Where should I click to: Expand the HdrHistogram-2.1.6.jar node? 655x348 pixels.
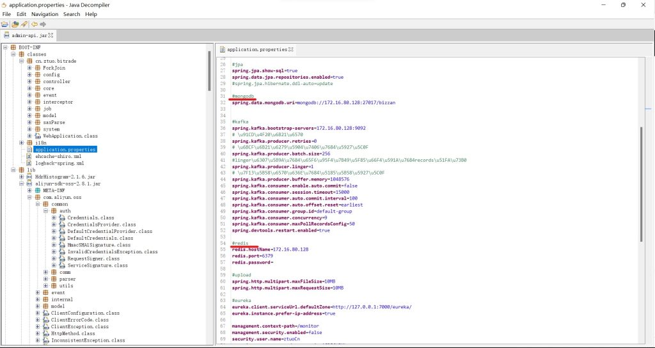pyautogui.click(x=21, y=177)
